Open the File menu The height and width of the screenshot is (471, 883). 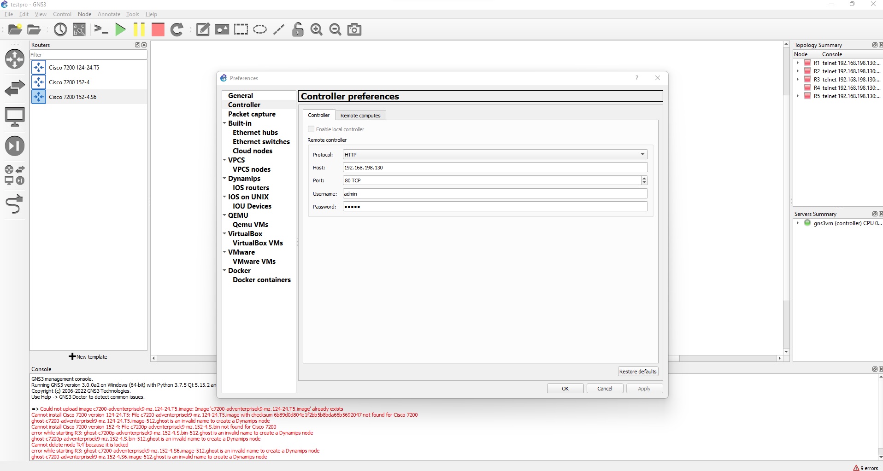pos(9,14)
